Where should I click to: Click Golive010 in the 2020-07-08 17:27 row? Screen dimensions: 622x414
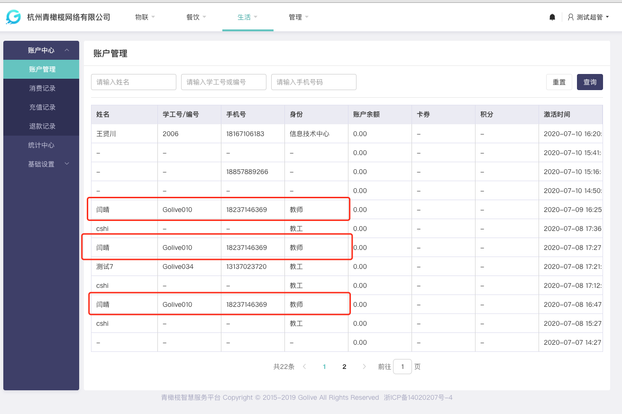click(177, 248)
